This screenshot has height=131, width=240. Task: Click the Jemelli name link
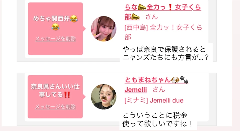coord(136,89)
